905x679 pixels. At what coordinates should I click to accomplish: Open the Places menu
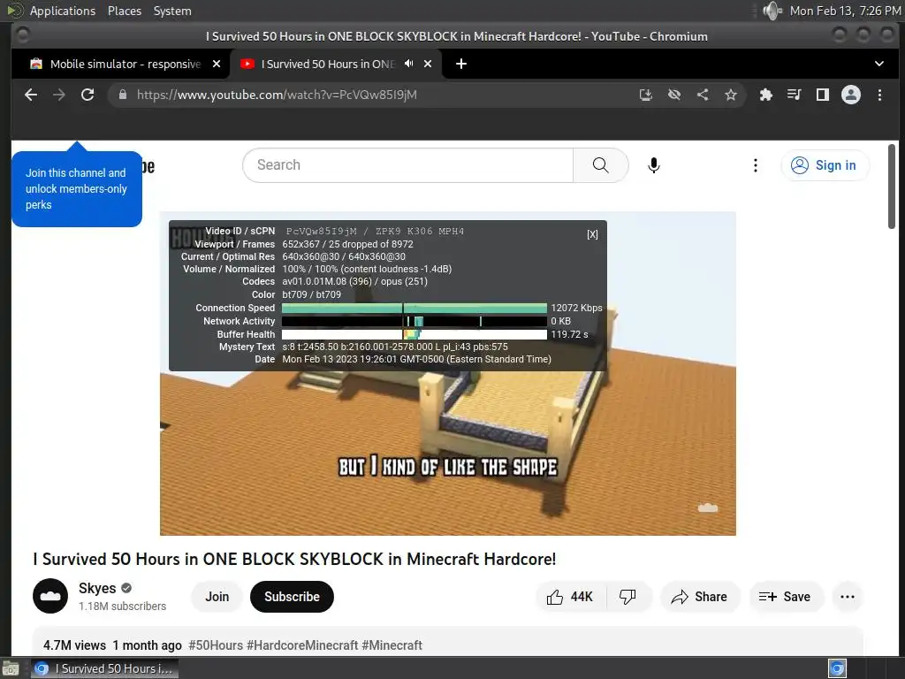pyautogui.click(x=124, y=11)
